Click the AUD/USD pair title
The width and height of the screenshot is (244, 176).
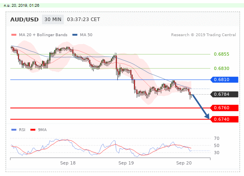(x=25, y=19)
